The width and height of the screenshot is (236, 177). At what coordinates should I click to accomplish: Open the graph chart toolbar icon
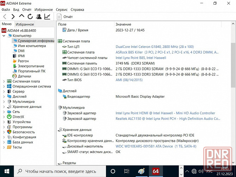pyautogui.click(x=47, y=17)
